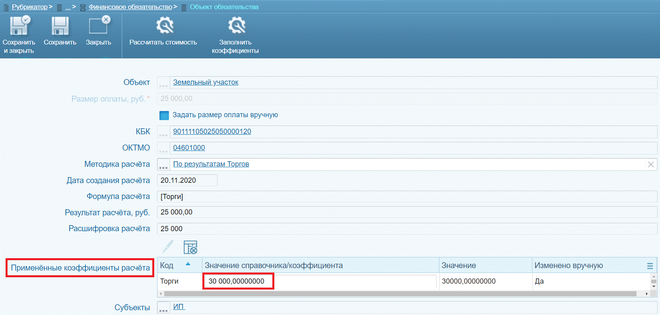This screenshot has width=660, height=315.
Task: Click the 'Формула расчёта' field with [Торги]
Action: tap(407, 197)
